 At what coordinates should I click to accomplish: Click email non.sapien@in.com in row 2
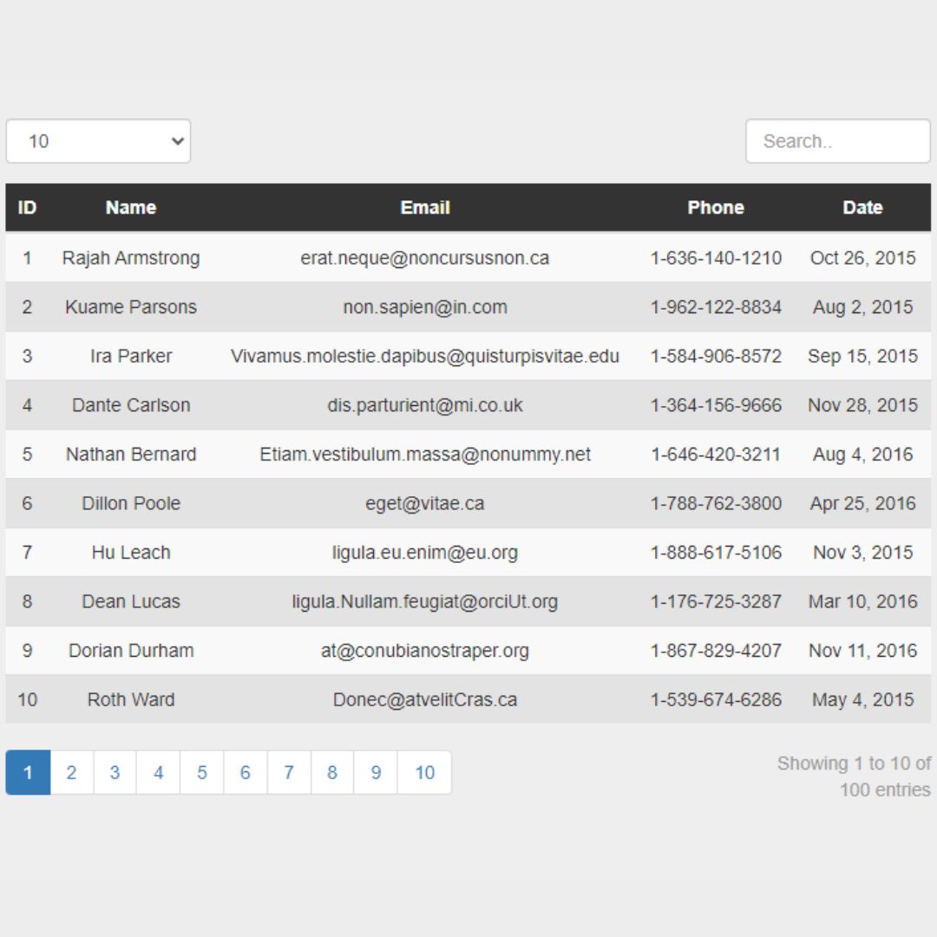click(425, 307)
